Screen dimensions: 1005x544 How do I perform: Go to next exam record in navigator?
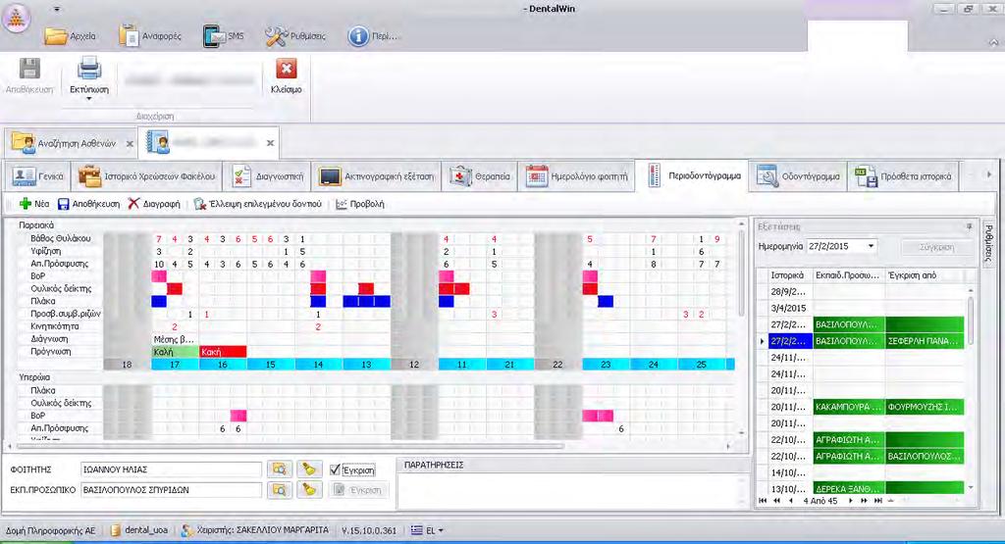tap(851, 501)
